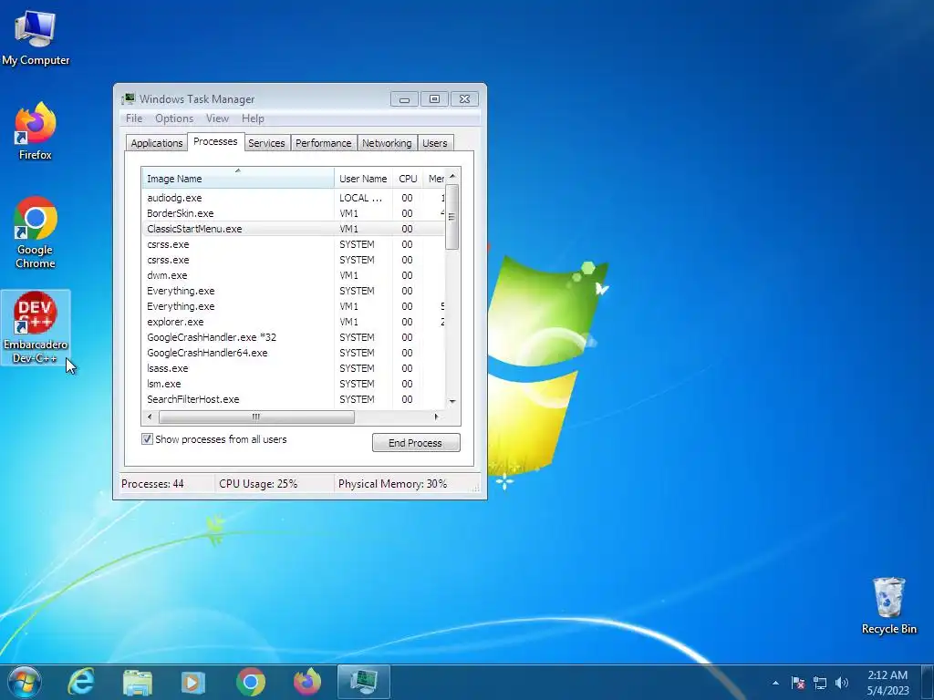Click the horizontal scroll right arrow
The image size is (934, 700).
pos(437,417)
